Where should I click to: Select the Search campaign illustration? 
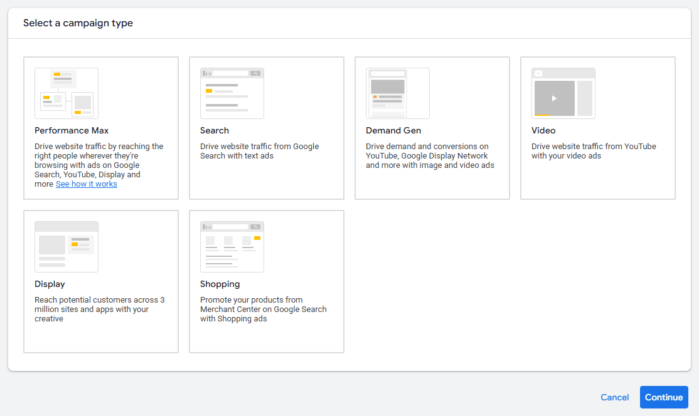[232, 93]
